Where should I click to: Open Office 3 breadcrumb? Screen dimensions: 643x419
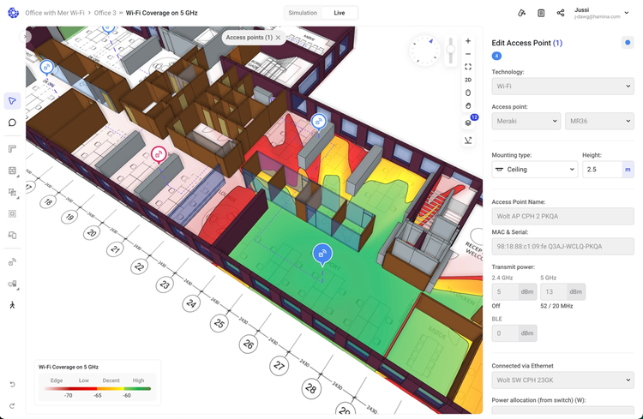click(105, 13)
